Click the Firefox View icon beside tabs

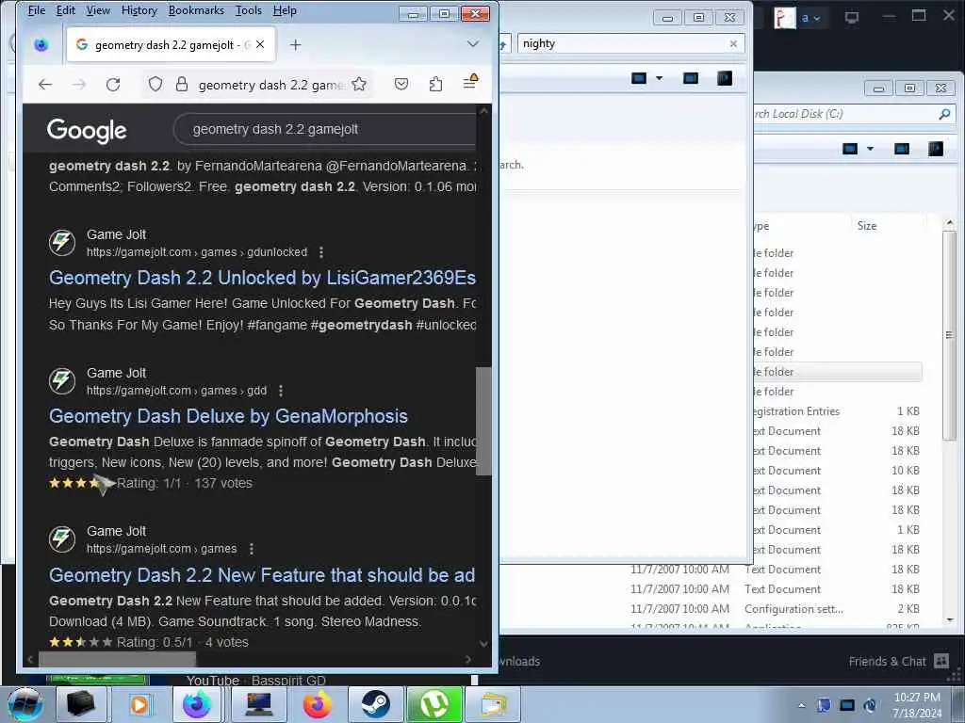click(41, 44)
